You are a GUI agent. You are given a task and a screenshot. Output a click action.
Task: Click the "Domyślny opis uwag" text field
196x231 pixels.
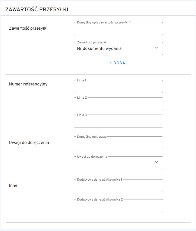click(118, 143)
